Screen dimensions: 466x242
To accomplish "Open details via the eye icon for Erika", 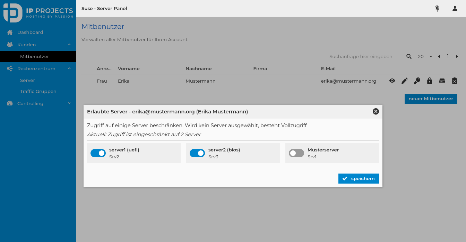I will tap(392, 81).
